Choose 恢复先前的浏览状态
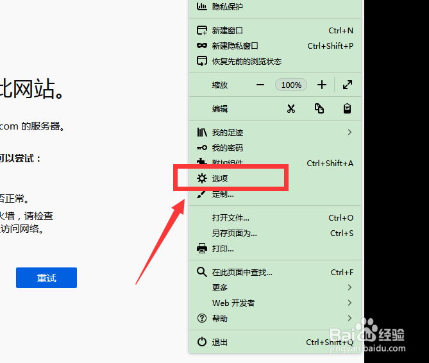Viewport: 429px width, 363px height. click(x=275, y=61)
